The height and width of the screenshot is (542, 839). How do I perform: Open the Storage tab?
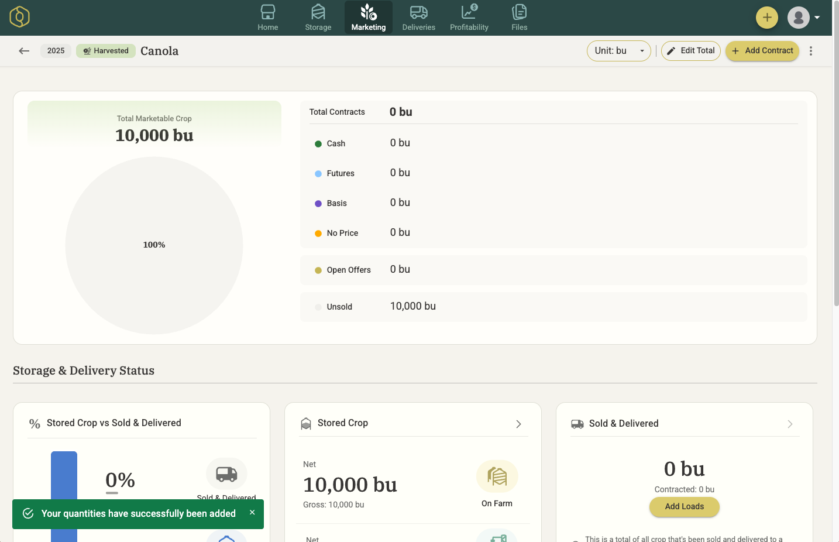(318, 18)
